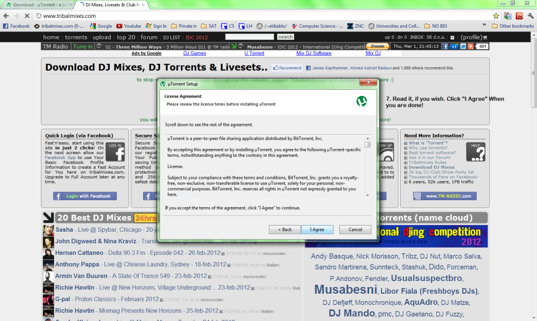
Task: Open the torrents menu item
Action: click(76, 37)
